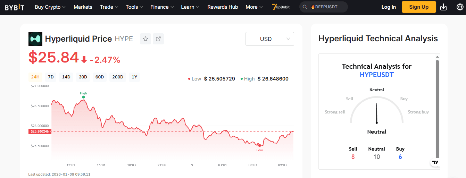Open the USD currency dropdown
Viewport: 466px width, 178px height.
[270, 39]
